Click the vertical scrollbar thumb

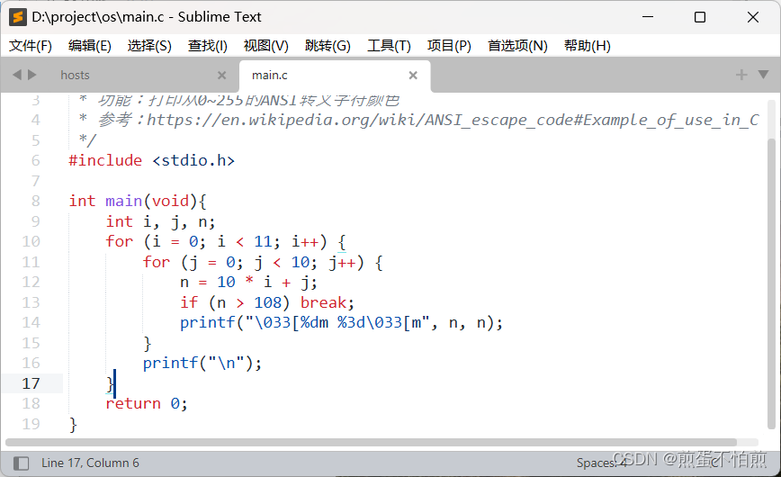tap(771, 284)
